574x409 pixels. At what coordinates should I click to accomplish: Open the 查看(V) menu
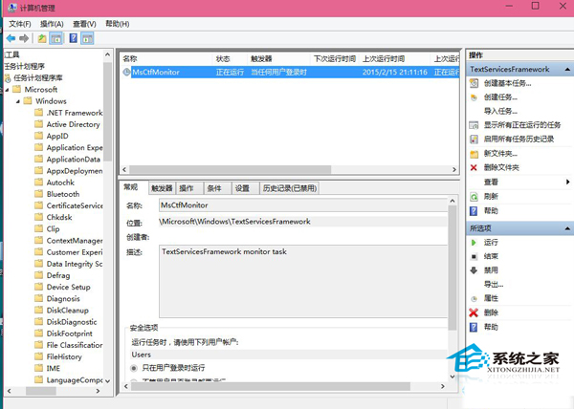click(84, 24)
